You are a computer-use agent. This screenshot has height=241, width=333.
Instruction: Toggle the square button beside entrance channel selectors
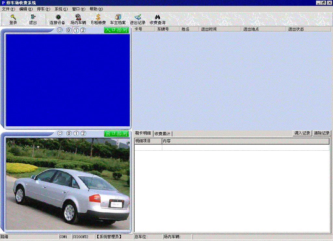pyautogui.click(x=60, y=30)
